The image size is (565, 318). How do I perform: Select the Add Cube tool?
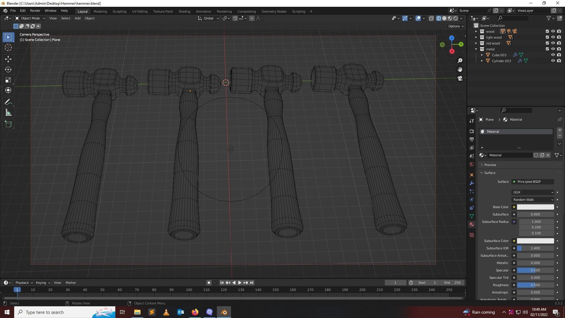pos(8,124)
